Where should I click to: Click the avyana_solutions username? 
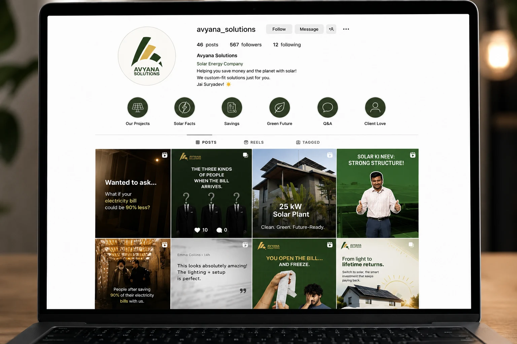tap(226, 30)
